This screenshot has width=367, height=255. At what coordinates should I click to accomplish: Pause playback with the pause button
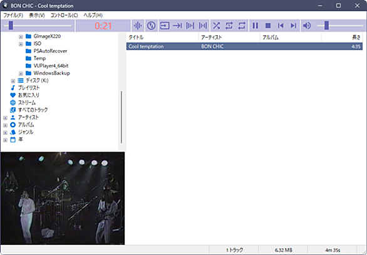(256, 26)
